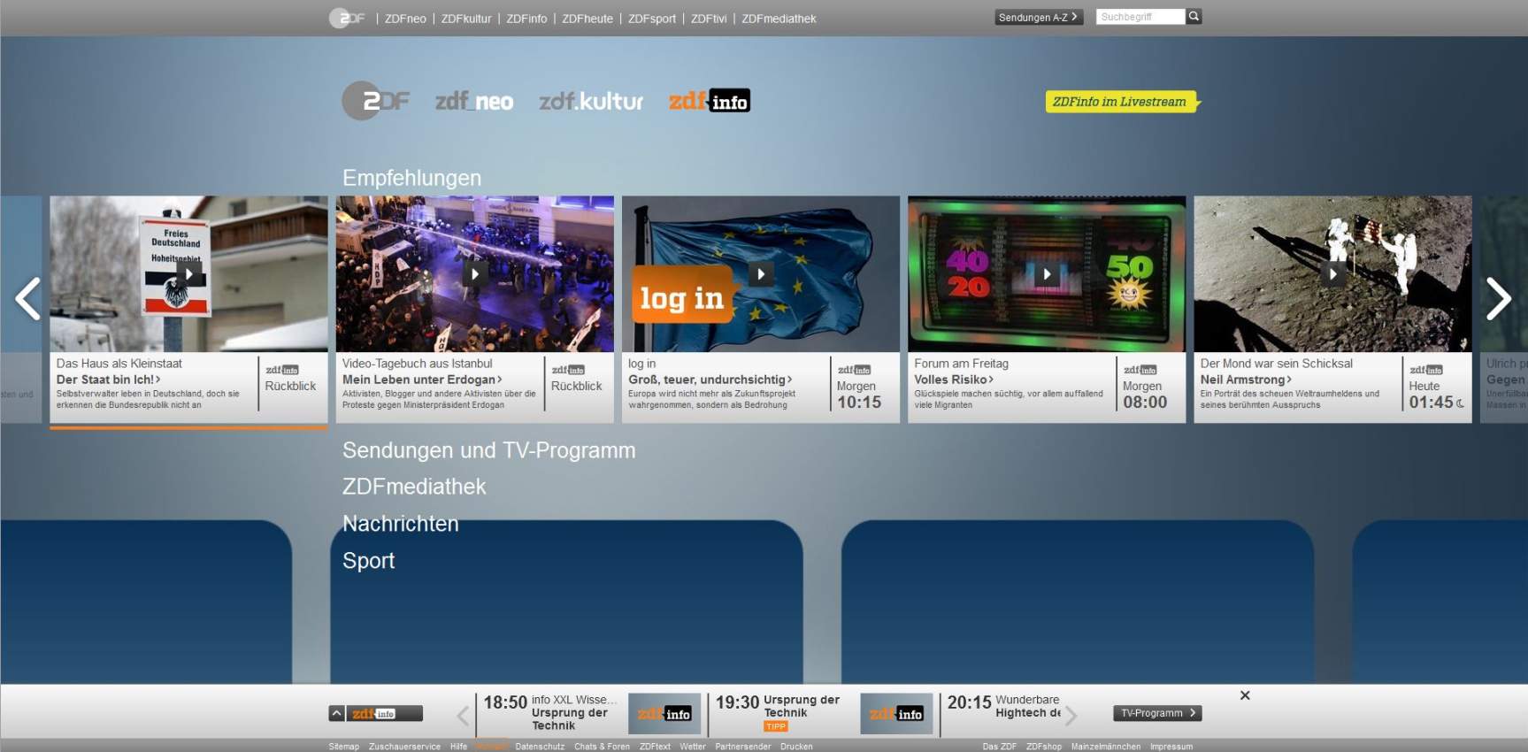Screen dimensions: 1528x752
Task: Select the large ZDF channel logo
Action: click(x=376, y=101)
